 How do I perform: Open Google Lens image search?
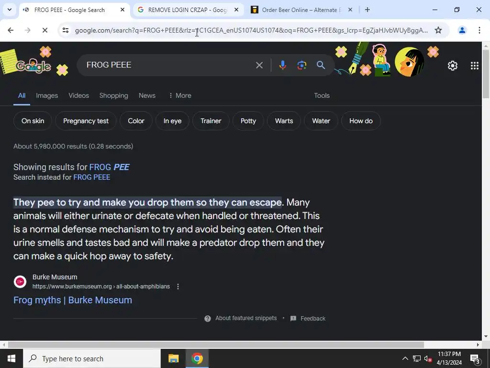coord(301,65)
